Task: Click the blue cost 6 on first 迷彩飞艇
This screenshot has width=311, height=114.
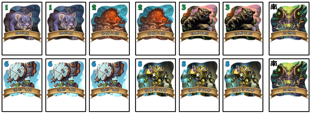Action: point(7,64)
